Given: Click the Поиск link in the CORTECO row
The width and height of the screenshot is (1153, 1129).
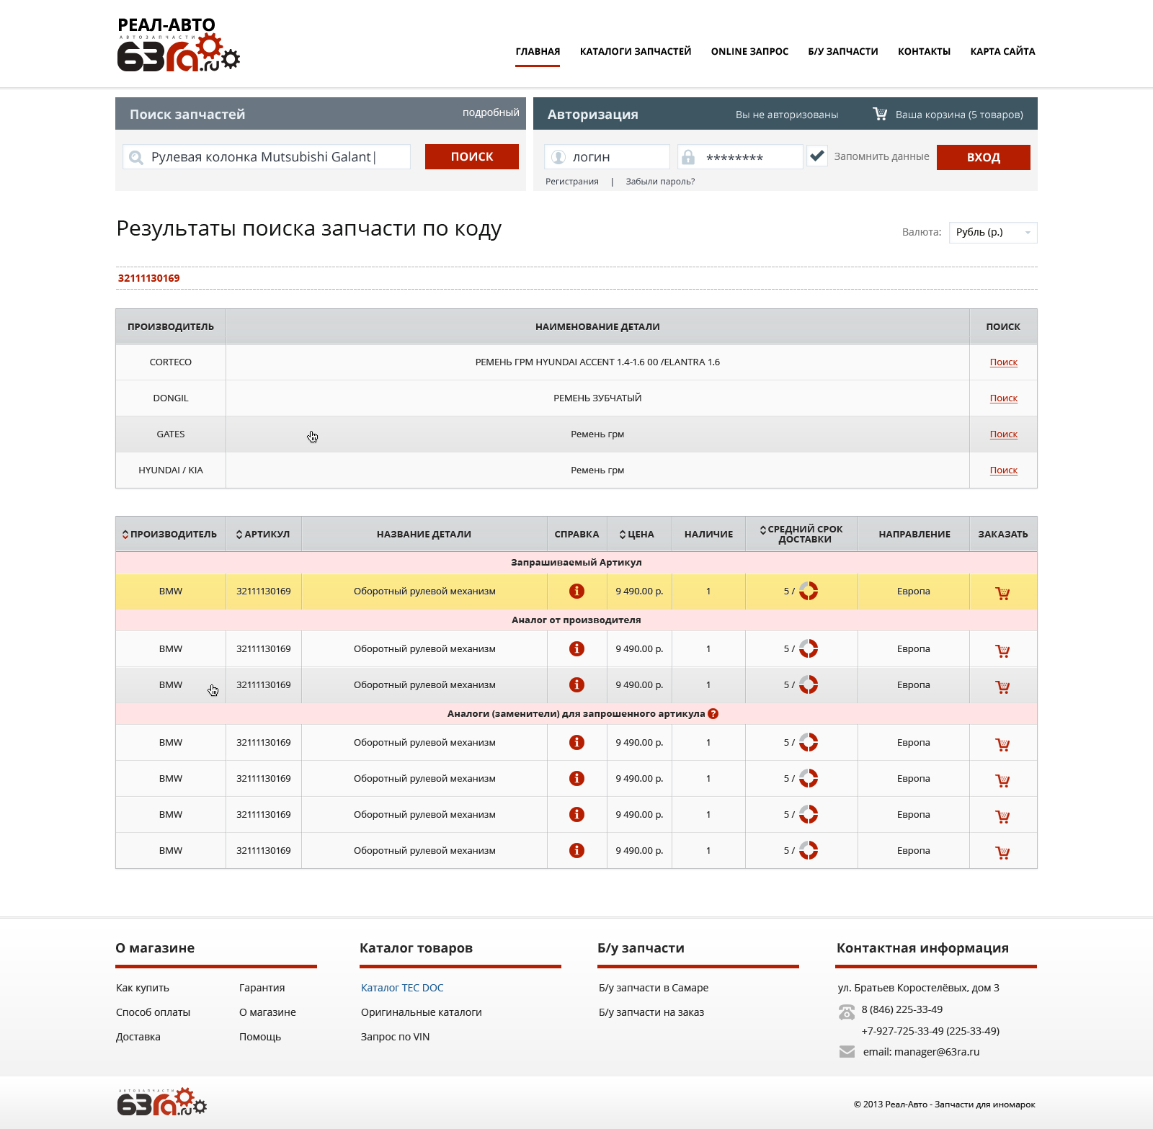Looking at the screenshot, I should (x=1003, y=362).
